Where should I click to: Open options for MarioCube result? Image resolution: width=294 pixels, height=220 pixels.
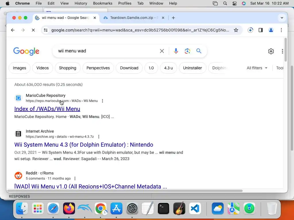pyautogui.click(x=102, y=101)
